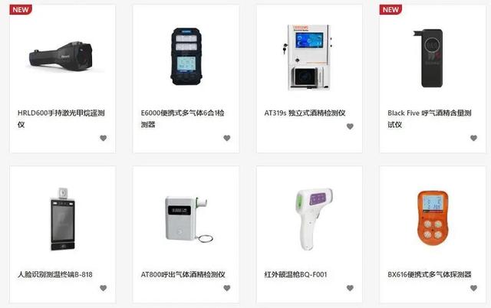Add BQ-F001 infrared thermometer to favorites
This screenshot has width=491, height=308.
click(350, 288)
